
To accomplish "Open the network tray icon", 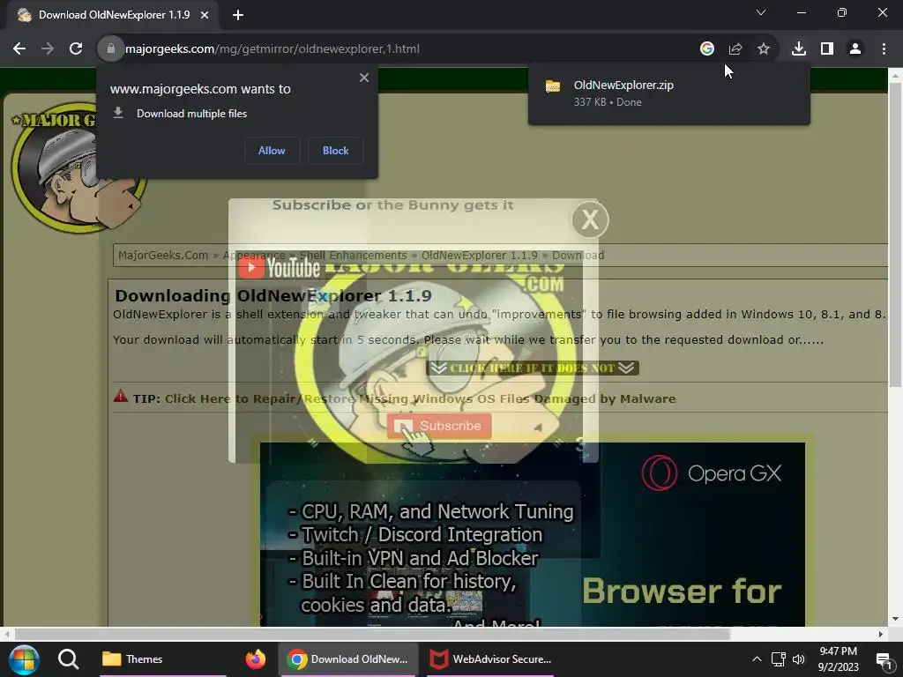I will (778, 659).
